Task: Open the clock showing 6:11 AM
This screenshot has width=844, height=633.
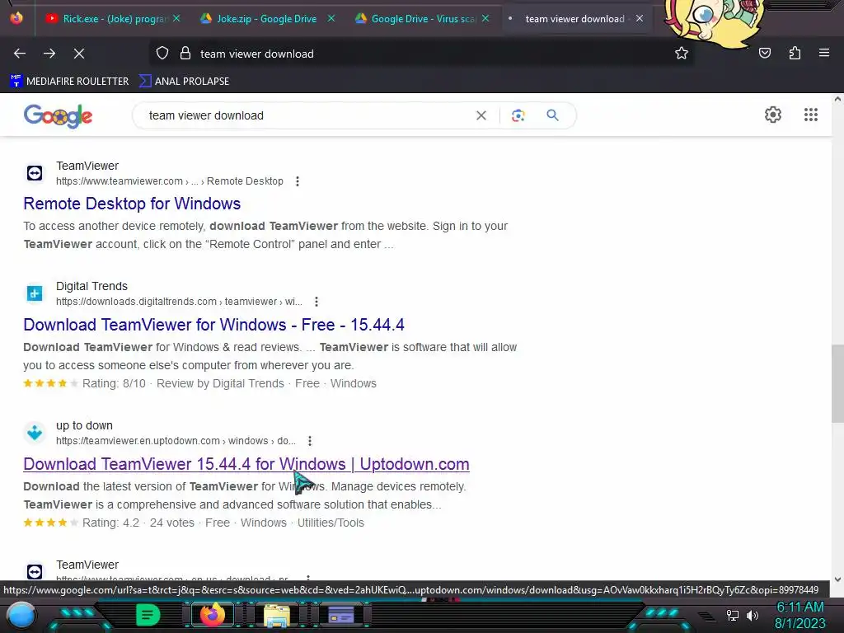Action: click(x=799, y=615)
